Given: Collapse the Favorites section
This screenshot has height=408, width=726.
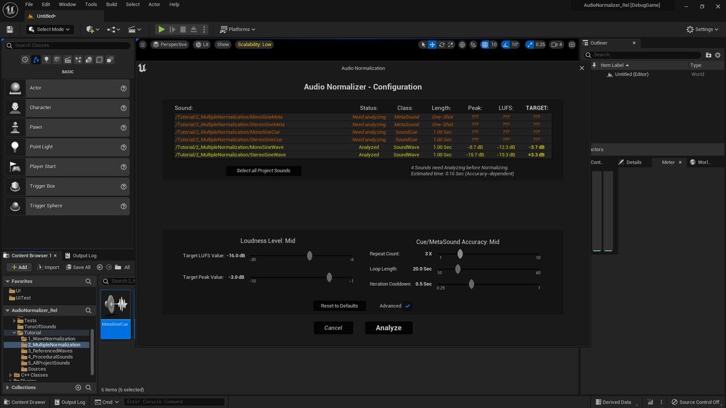Looking at the screenshot, I should coord(7,281).
